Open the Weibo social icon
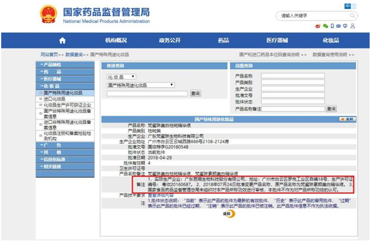This screenshot has width=372, height=244. click(319, 26)
